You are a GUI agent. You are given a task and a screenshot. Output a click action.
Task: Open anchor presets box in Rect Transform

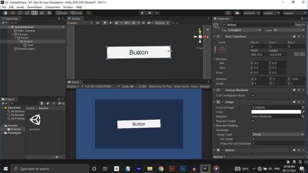[x=222, y=49]
